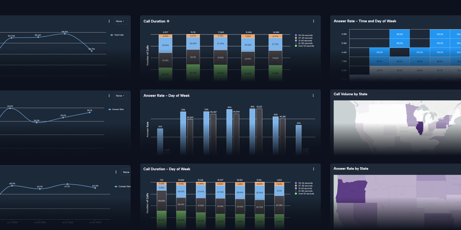Toggle the Total Calls legend entry
The image size is (461, 230).
tap(117, 35)
